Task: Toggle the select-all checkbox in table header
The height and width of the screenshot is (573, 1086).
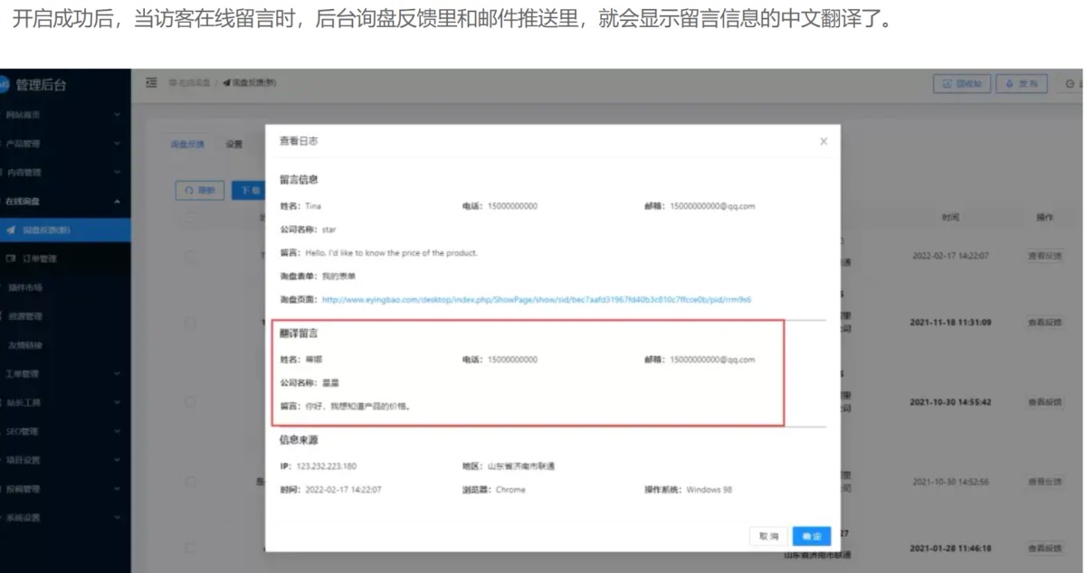Action: click(191, 219)
